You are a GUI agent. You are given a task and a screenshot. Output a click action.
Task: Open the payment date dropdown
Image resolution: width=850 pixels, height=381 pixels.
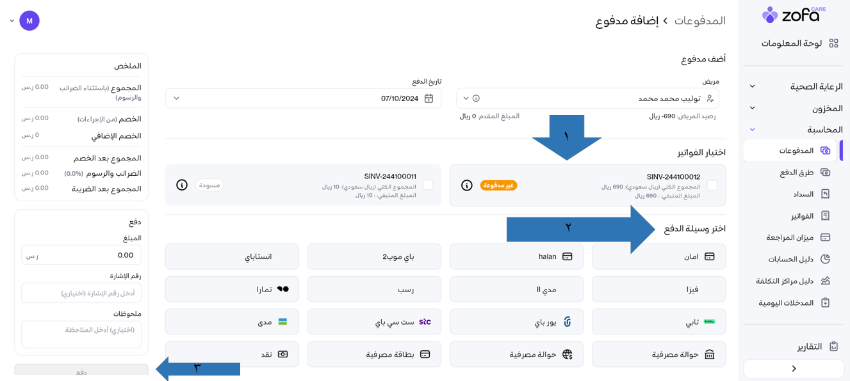click(177, 98)
